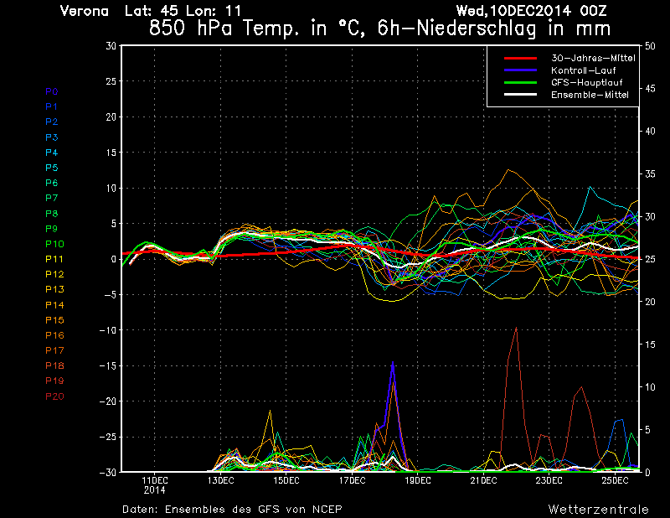Viewport: 670px width, 518px height.
Task: Click the 'Wed,10DEC2014 00Z' run timestamp
Action: click(531, 11)
